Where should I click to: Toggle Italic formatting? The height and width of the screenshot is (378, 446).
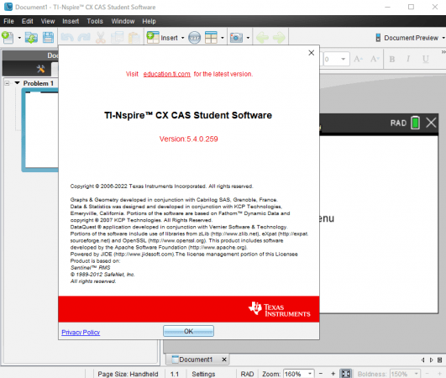pyautogui.click(x=408, y=59)
